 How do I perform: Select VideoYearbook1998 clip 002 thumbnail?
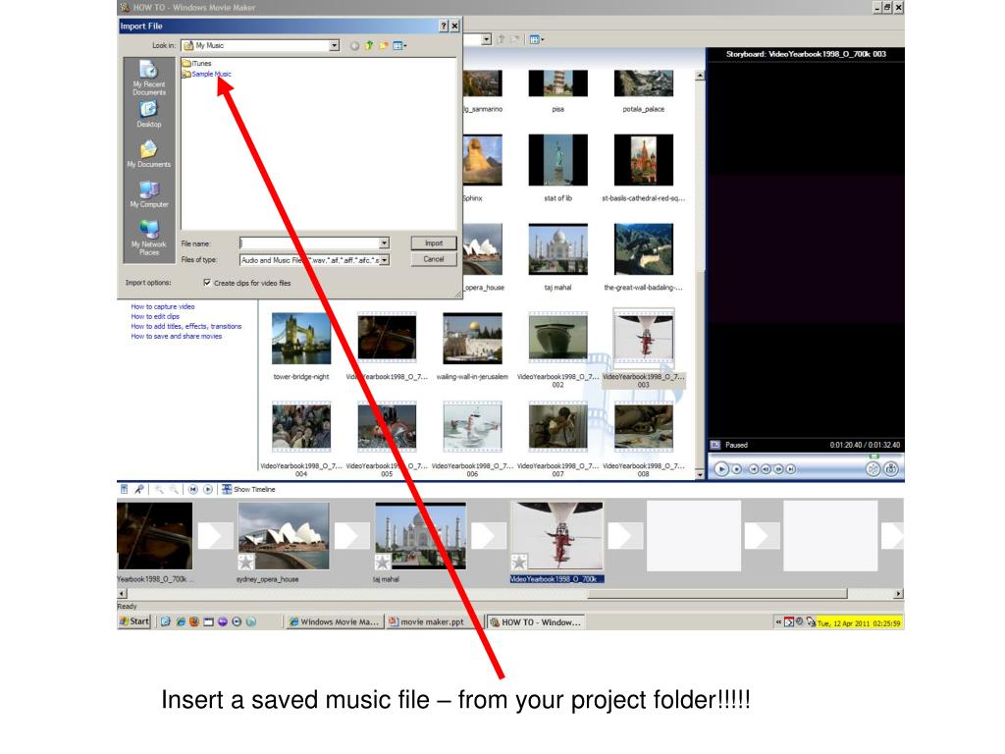coord(557,338)
